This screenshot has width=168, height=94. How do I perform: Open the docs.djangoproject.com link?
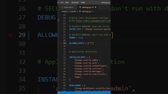(93, 21)
